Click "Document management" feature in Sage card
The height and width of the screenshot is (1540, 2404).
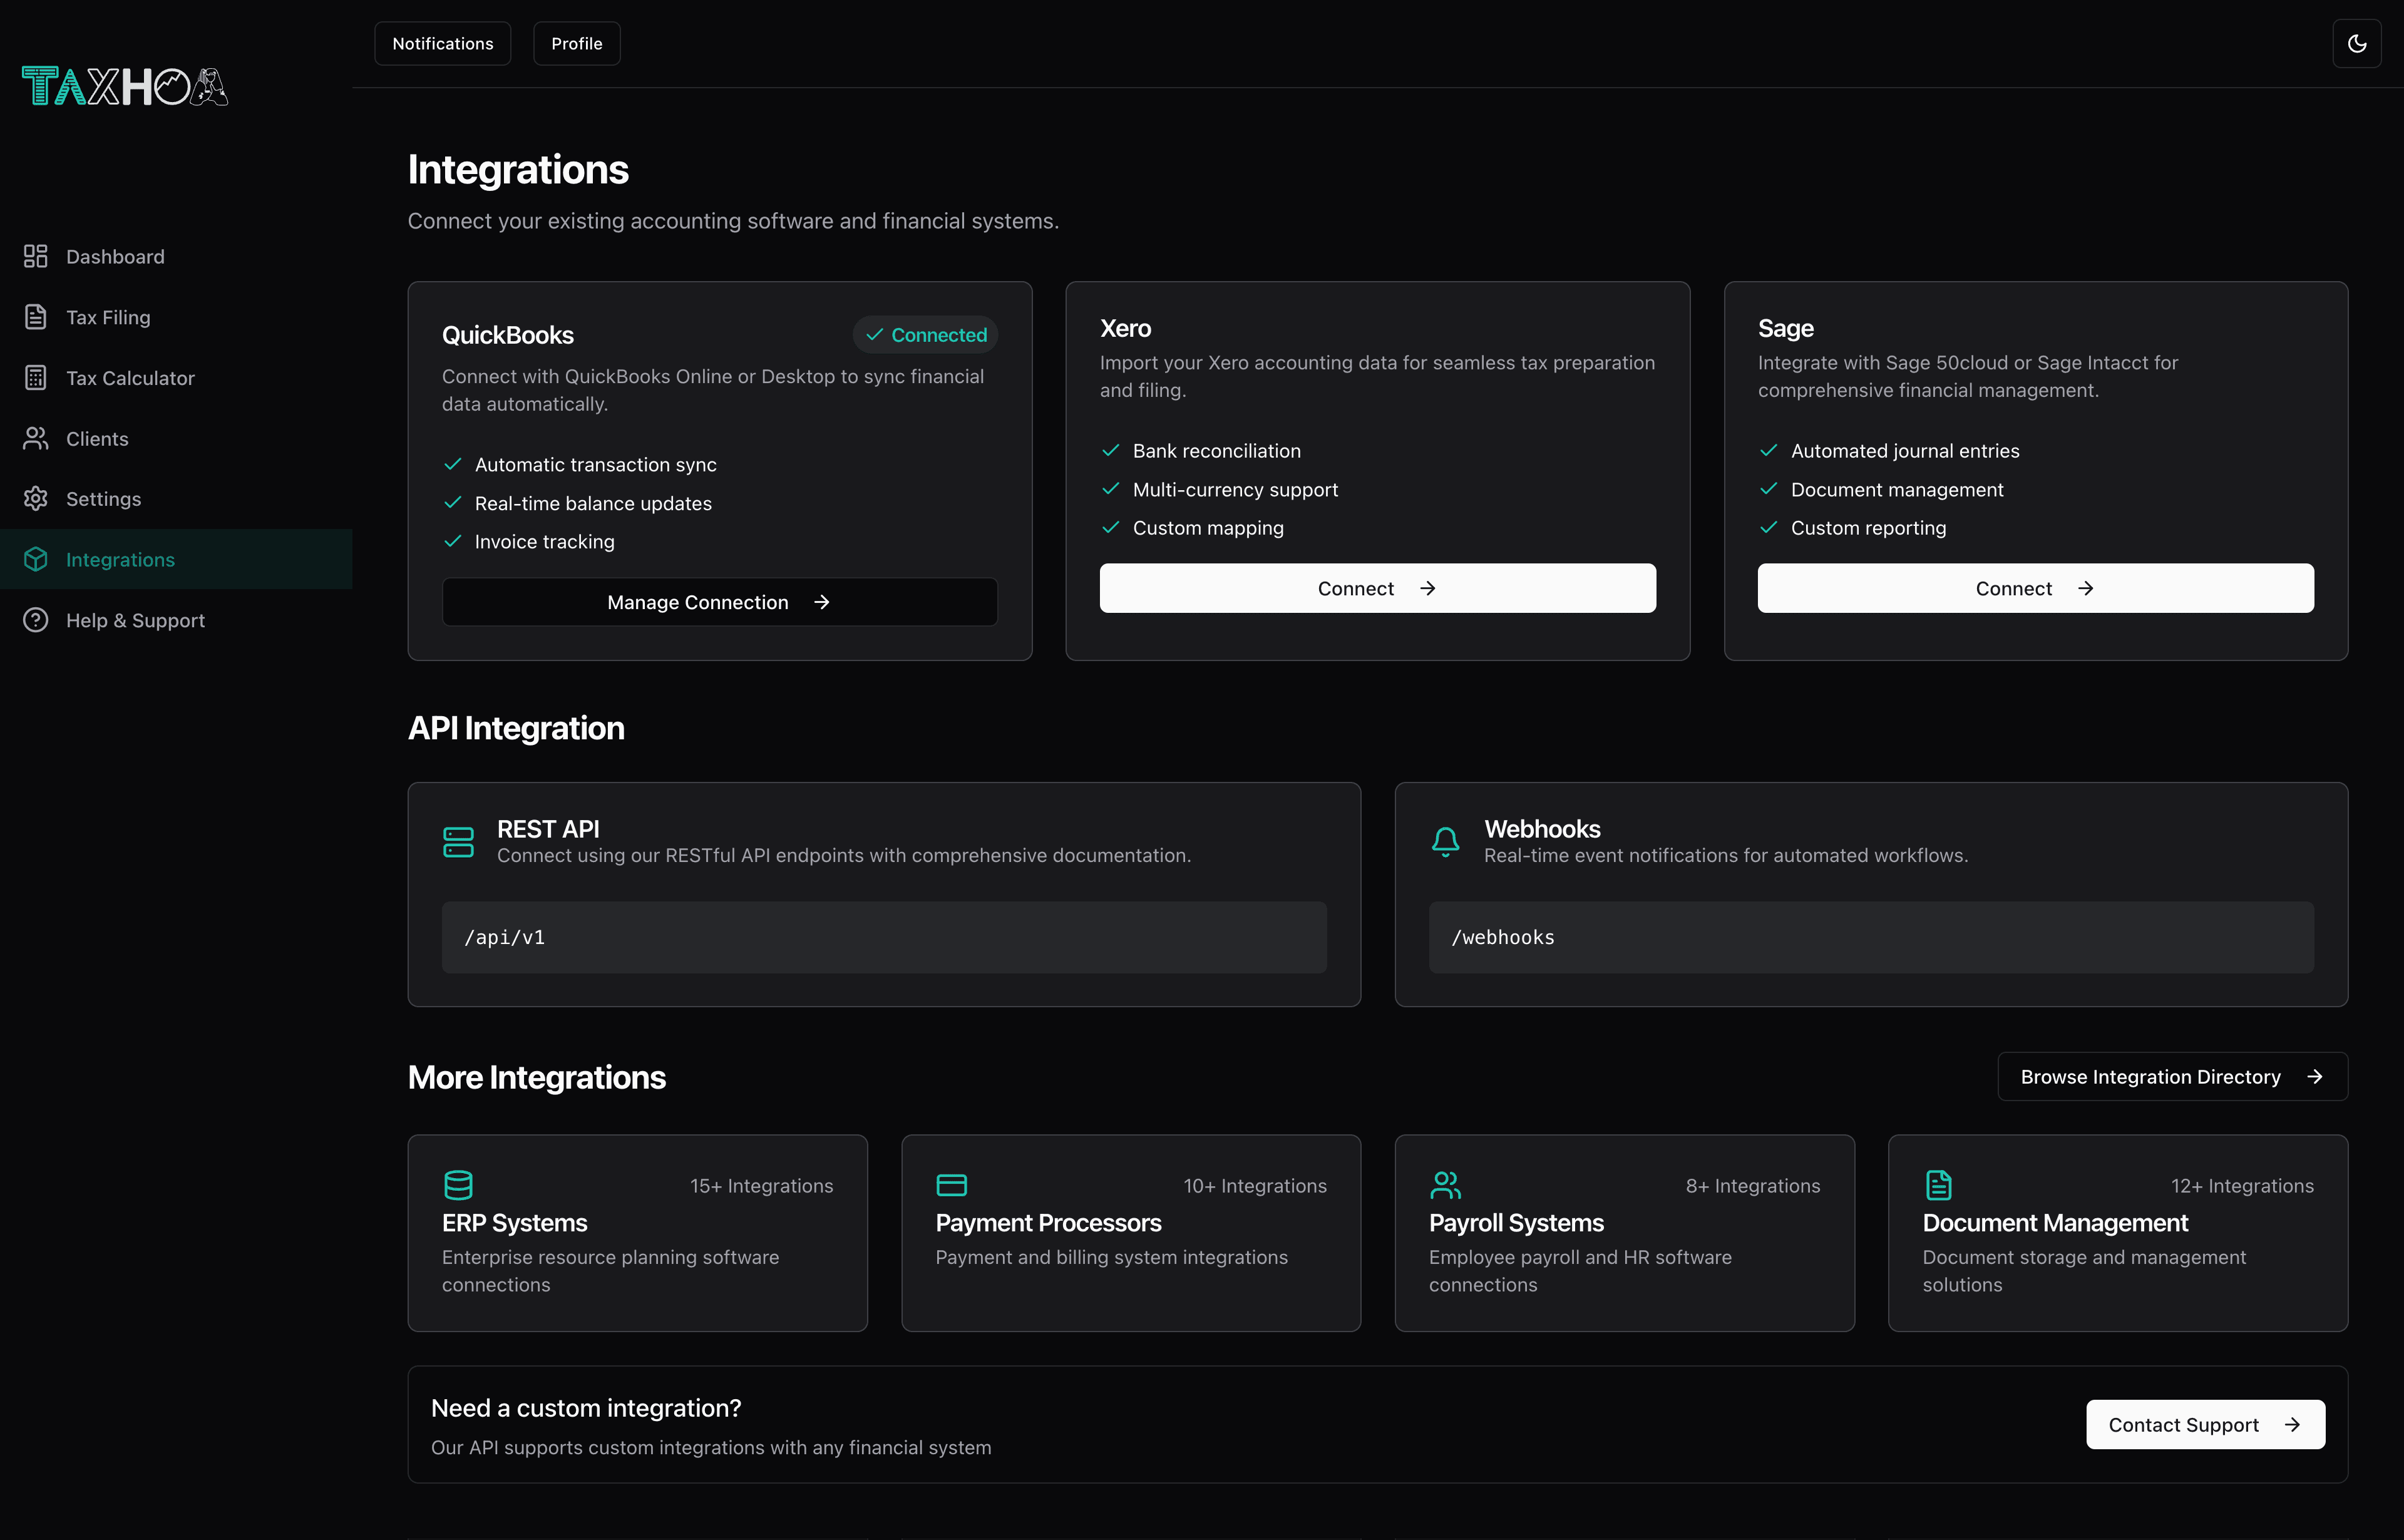point(1897,489)
